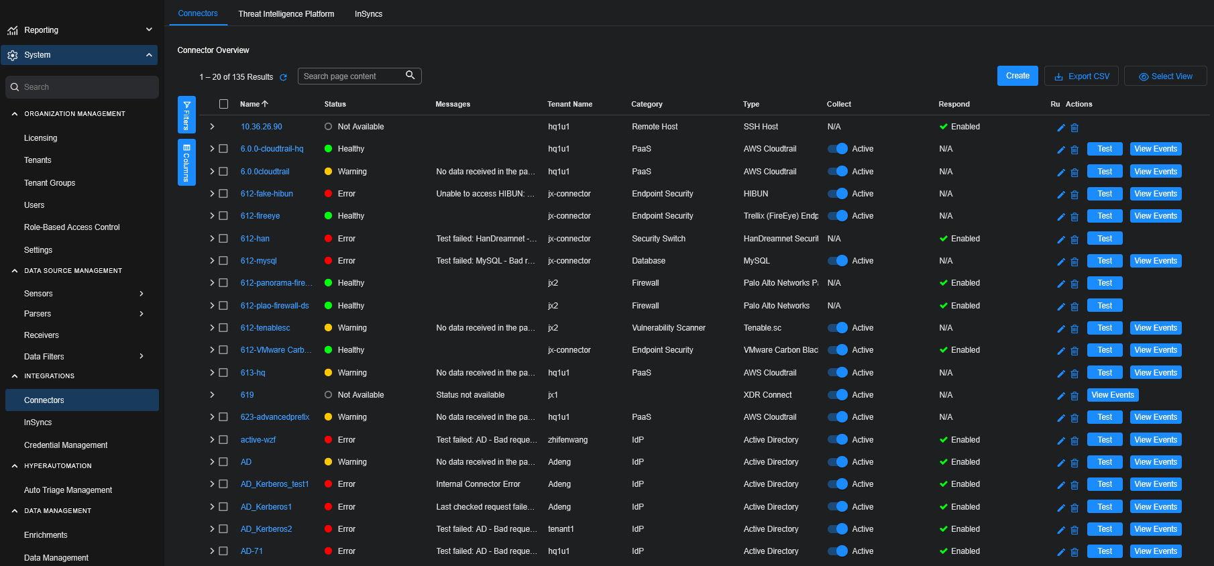This screenshot has width=1214, height=566.
Task: Click the Search page content field
Action: coord(352,76)
